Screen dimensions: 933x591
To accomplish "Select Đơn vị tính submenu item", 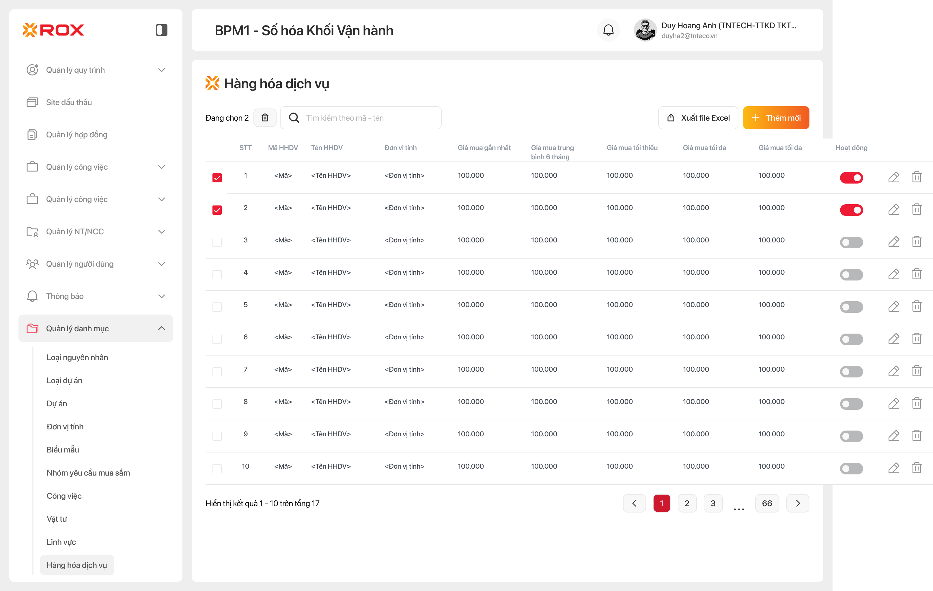I will (65, 427).
